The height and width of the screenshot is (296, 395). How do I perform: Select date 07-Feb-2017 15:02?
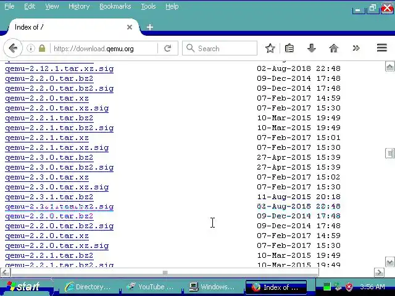tap(299, 177)
